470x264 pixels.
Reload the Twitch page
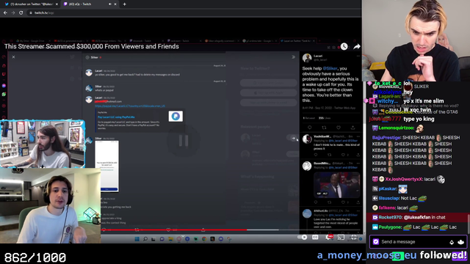point(21,13)
